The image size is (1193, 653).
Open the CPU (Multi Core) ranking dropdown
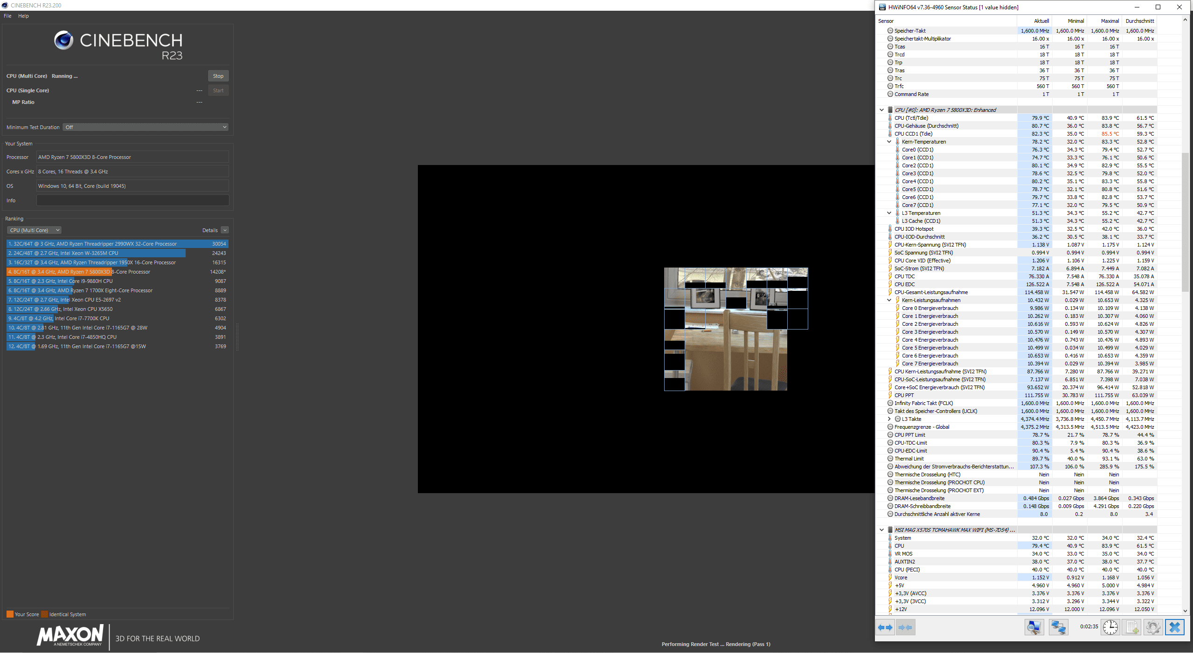pyautogui.click(x=34, y=230)
